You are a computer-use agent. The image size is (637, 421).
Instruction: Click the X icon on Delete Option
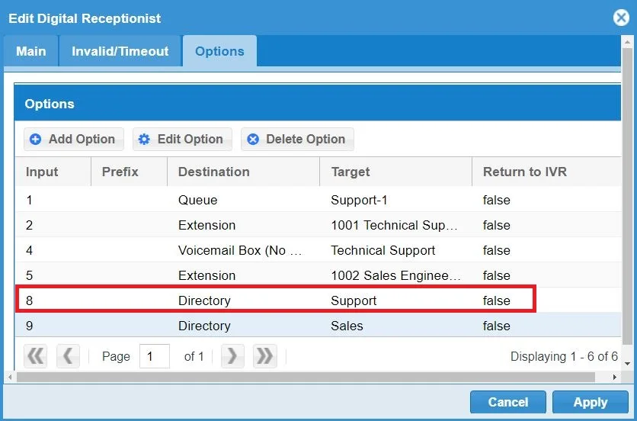[x=253, y=139]
